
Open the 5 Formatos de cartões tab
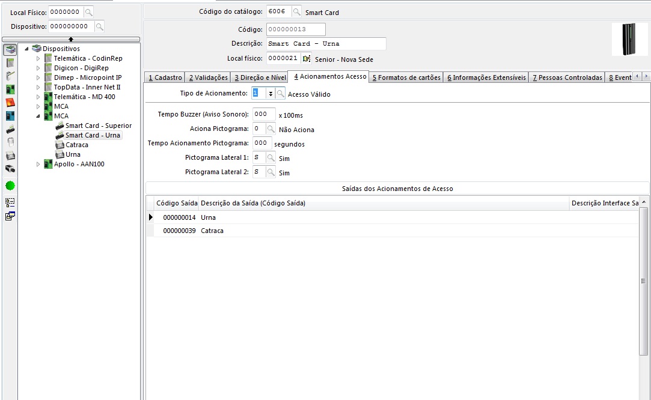point(406,77)
